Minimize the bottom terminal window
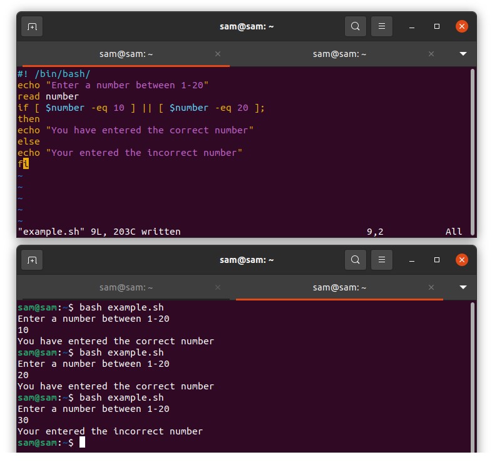 [x=412, y=260]
